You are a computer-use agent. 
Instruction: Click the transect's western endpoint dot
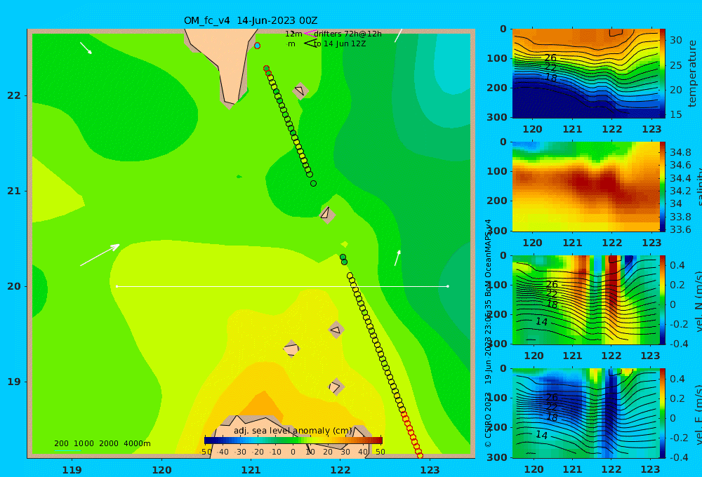[117, 286]
